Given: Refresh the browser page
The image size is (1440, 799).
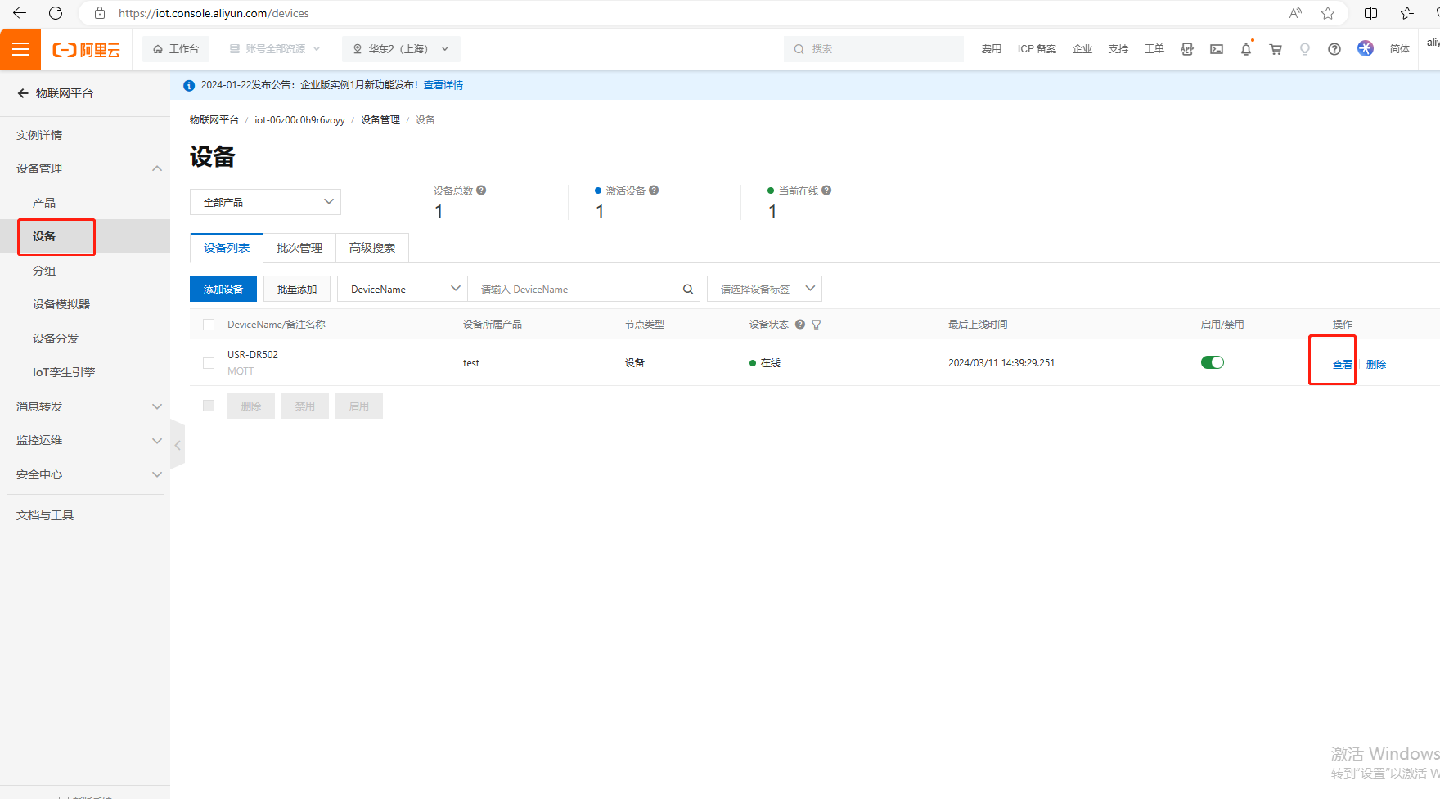Looking at the screenshot, I should pos(56,13).
